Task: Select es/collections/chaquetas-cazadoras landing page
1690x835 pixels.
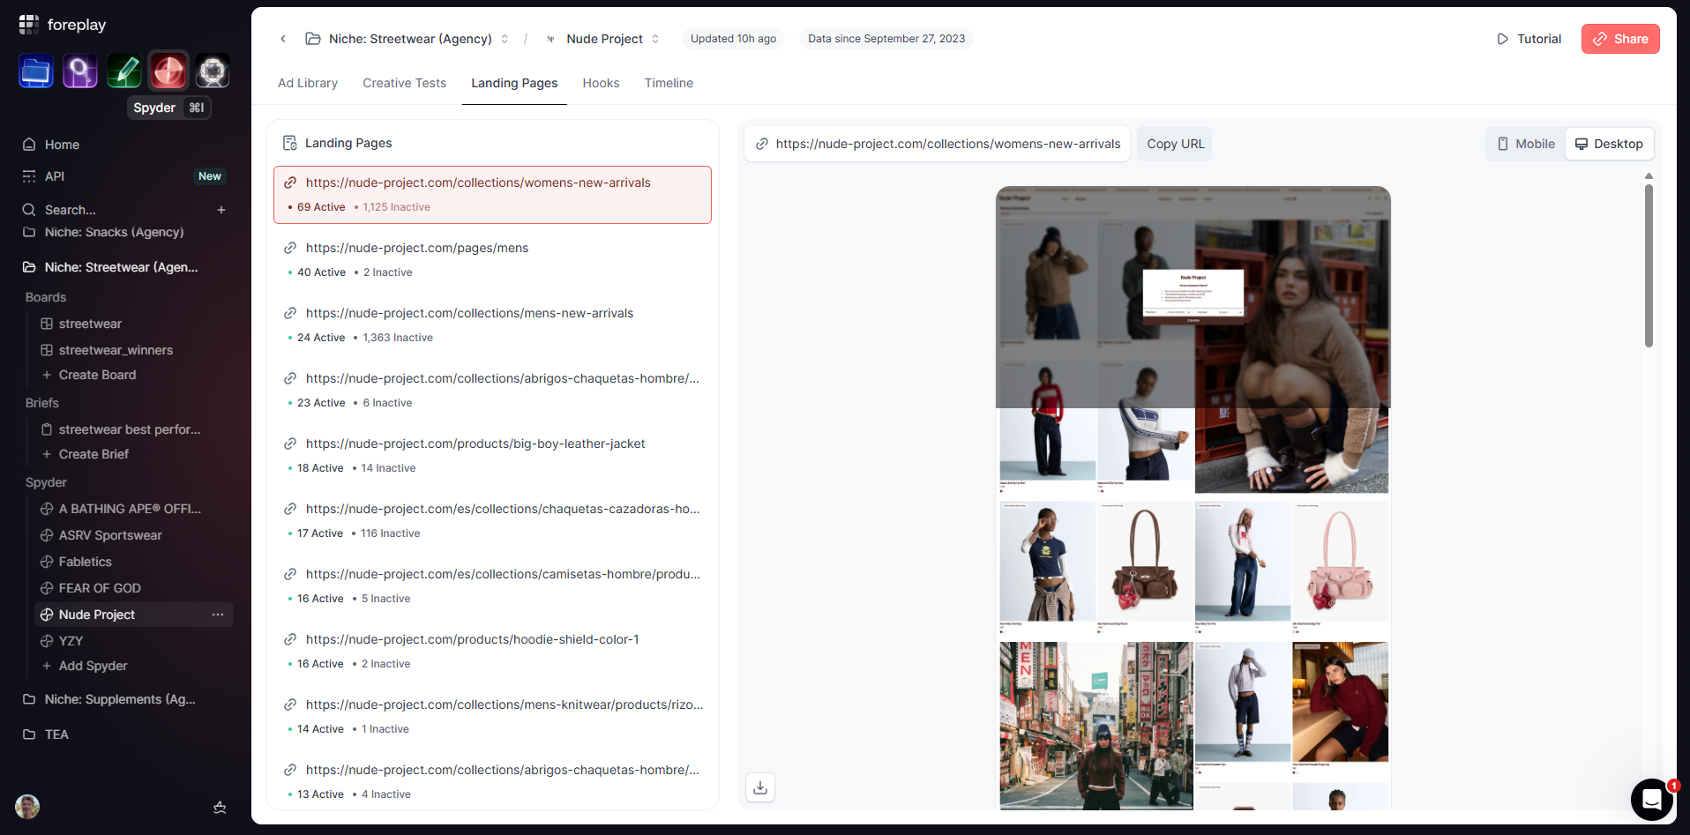Action: click(492, 521)
